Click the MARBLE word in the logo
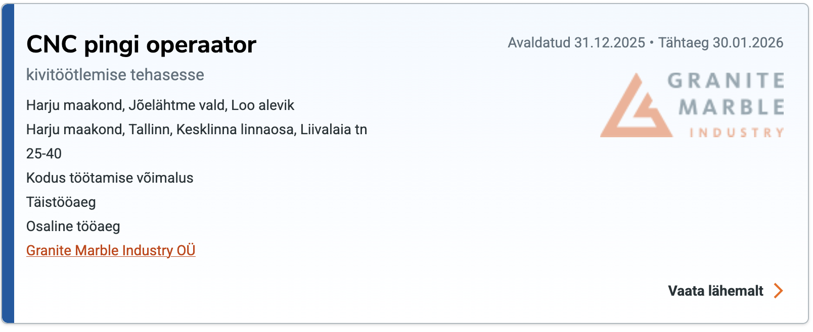 tap(731, 107)
